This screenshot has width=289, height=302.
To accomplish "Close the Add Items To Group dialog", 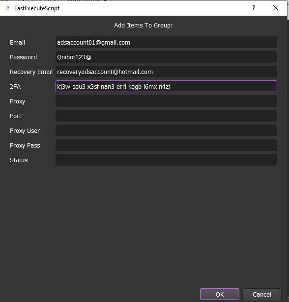I will tap(276, 8).
